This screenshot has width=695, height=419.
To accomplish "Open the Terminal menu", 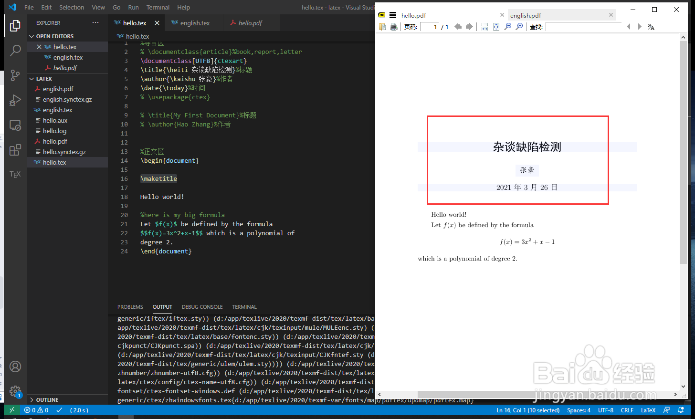I will click(x=158, y=7).
